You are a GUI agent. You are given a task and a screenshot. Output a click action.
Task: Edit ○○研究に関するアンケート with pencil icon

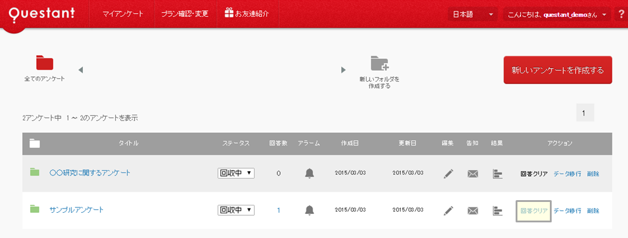pyautogui.click(x=448, y=174)
